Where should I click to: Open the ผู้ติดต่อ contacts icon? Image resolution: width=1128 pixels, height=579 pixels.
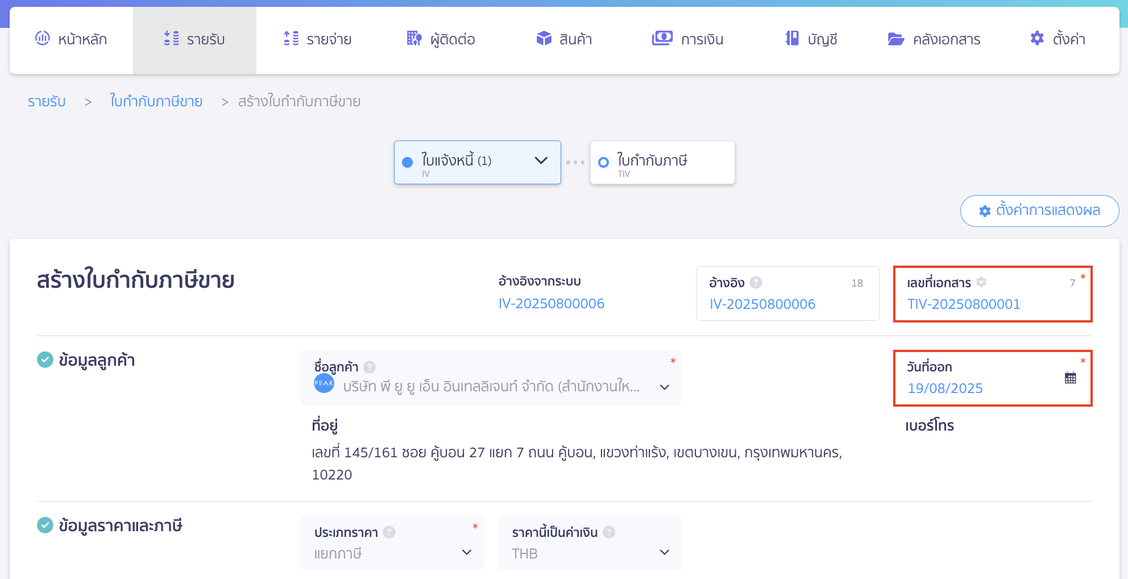[414, 39]
